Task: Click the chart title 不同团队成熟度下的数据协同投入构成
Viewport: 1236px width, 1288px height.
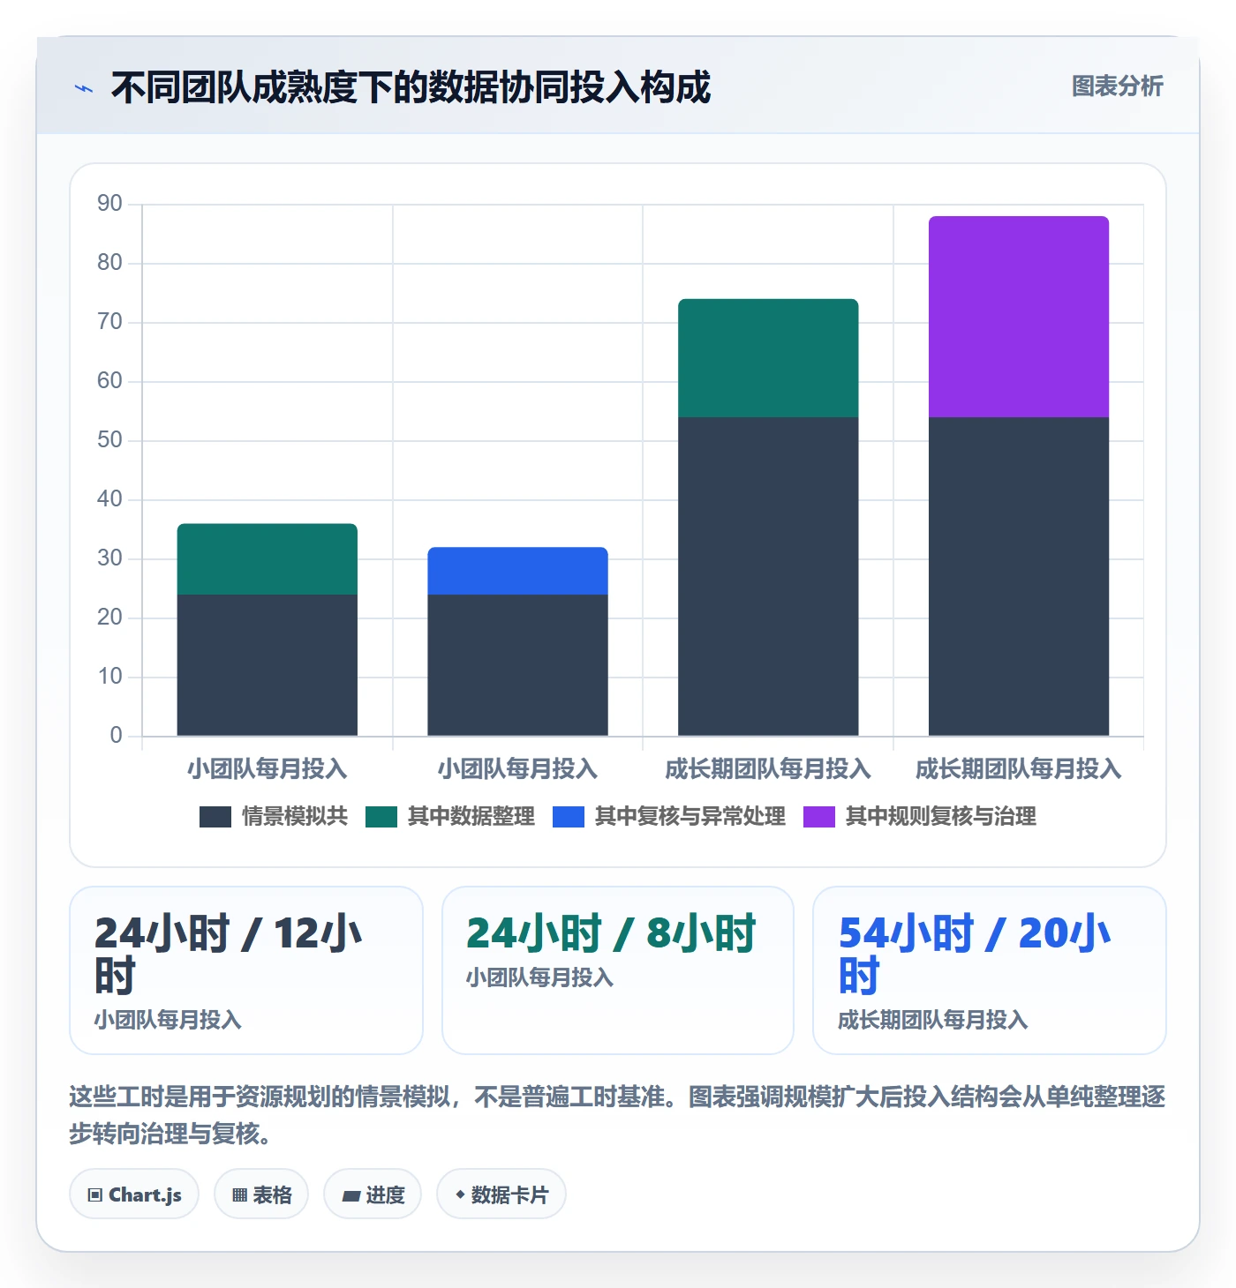Action: (411, 87)
